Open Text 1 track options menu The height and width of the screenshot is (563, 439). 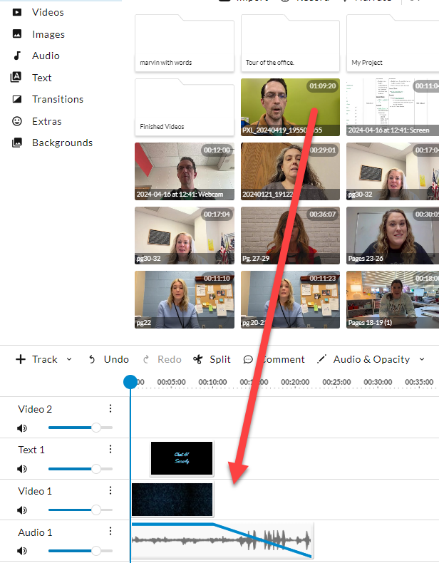(110, 449)
